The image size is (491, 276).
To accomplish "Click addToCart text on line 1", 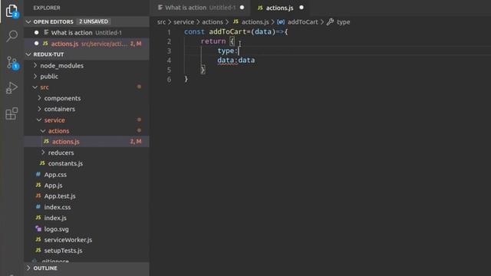I will tap(228, 32).
